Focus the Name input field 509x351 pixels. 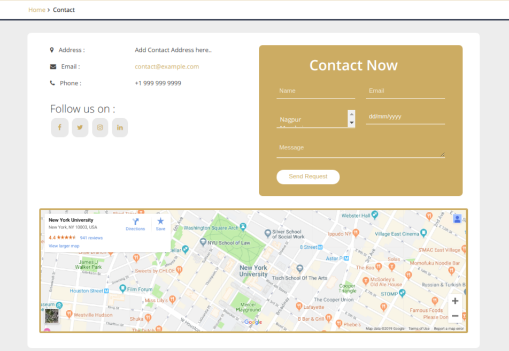point(316,91)
